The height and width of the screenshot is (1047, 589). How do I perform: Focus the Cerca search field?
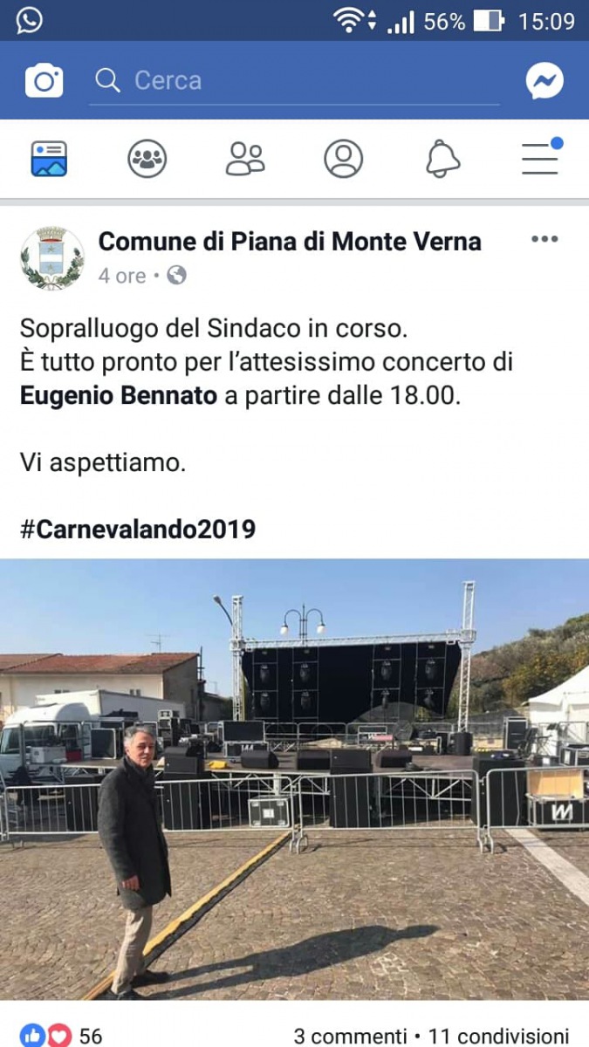[295, 81]
